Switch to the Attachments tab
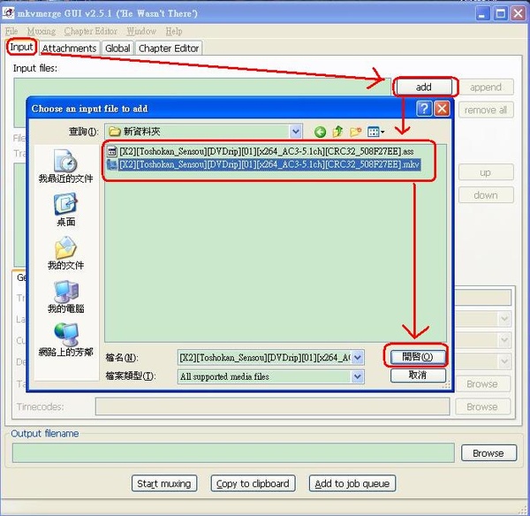530x516 pixels. [x=69, y=49]
